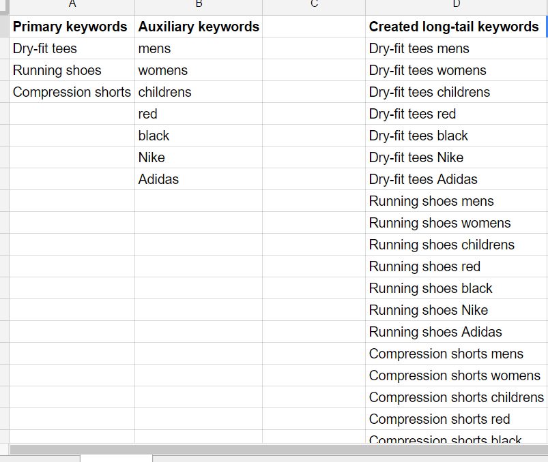Click column A header
This screenshot has height=462, width=548.
pyautogui.click(x=72, y=7)
